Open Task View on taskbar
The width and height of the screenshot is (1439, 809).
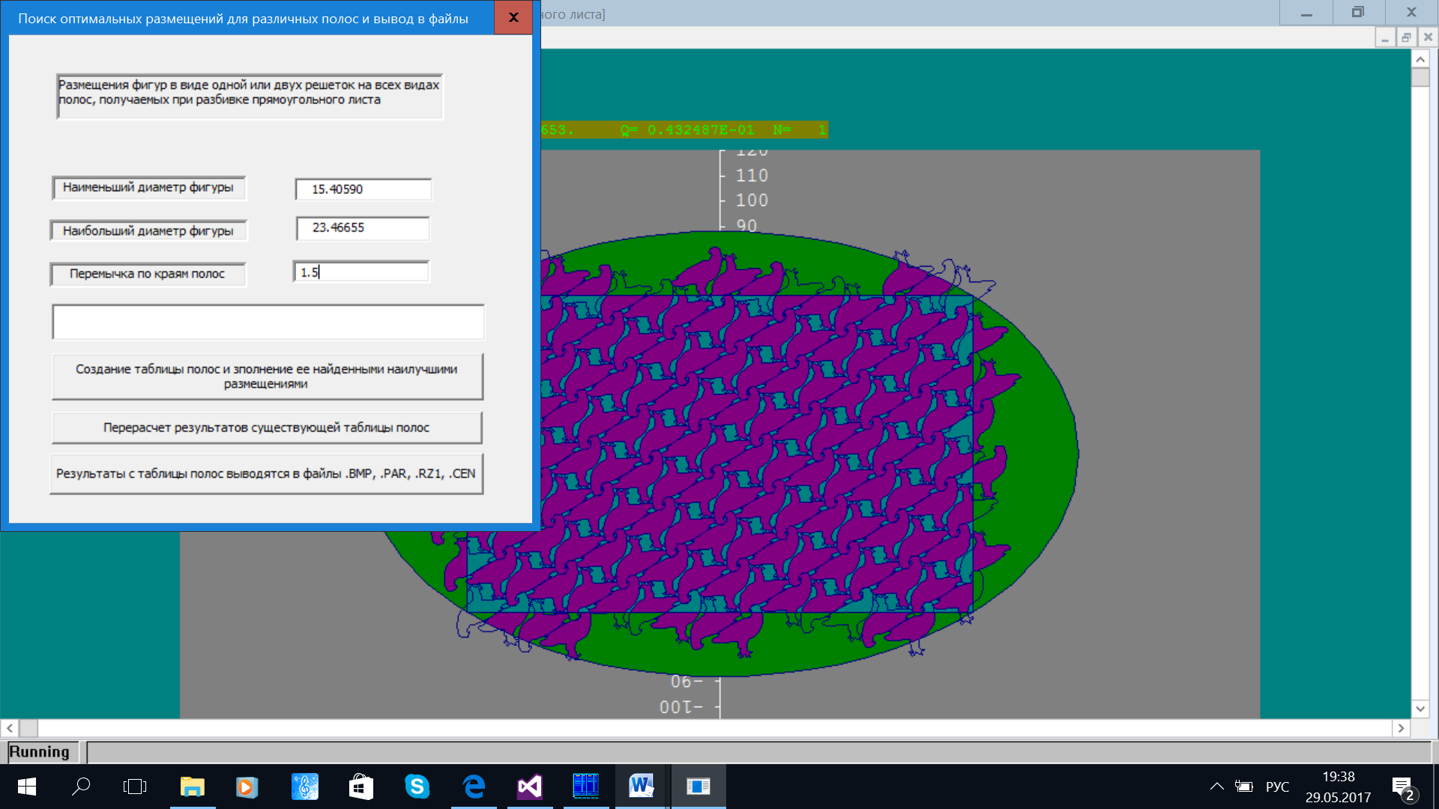click(135, 787)
